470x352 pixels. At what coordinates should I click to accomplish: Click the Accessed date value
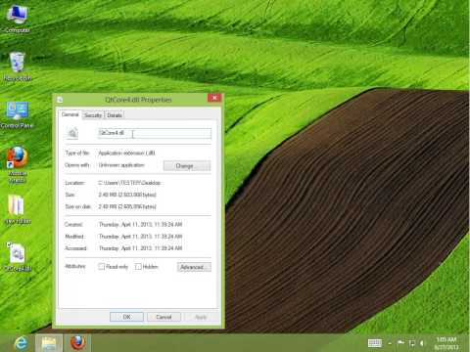(x=140, y=248)
